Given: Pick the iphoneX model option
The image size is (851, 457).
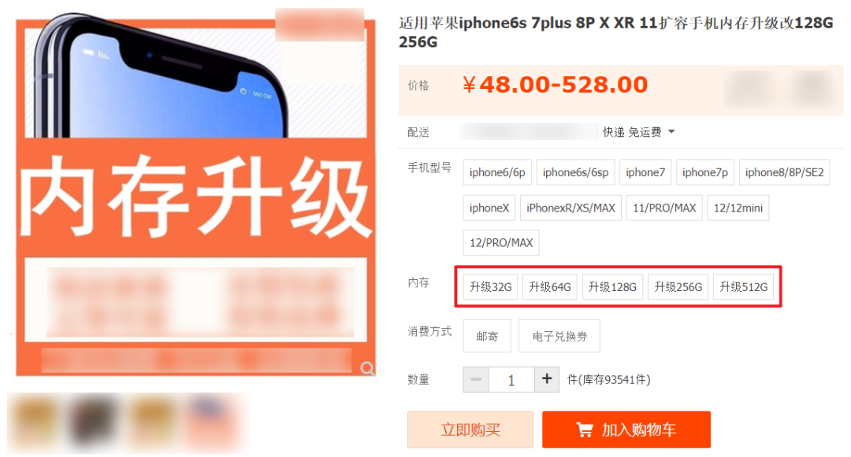Looking at the screenshot, I should tap(489, 208).
